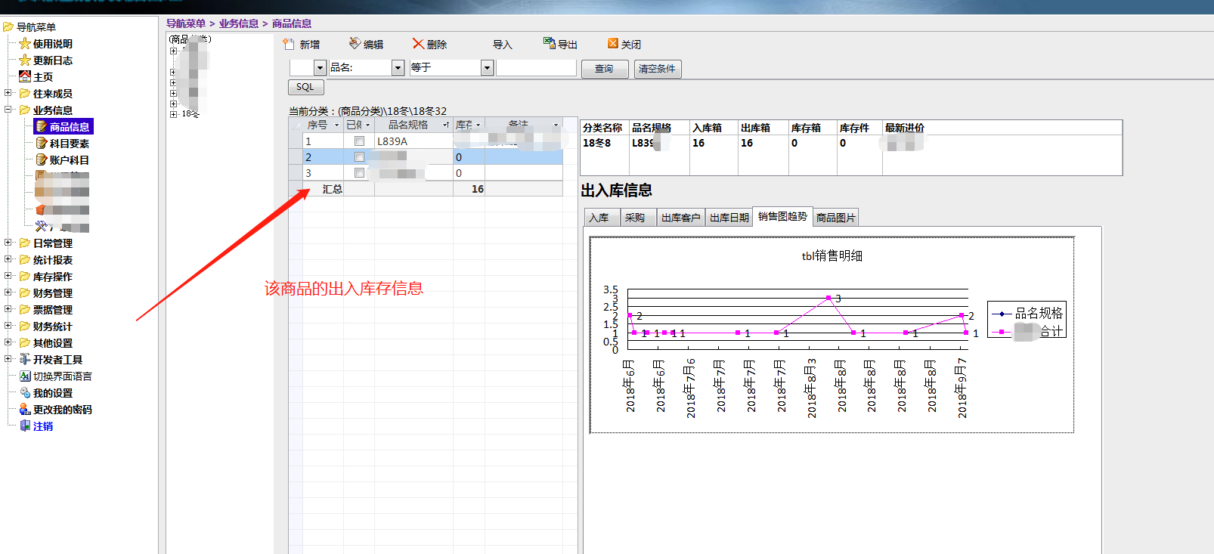This screenshot has width=1214, height=554.
Task: Switch to the 商品图片 tab
Action: click(836, 218)
